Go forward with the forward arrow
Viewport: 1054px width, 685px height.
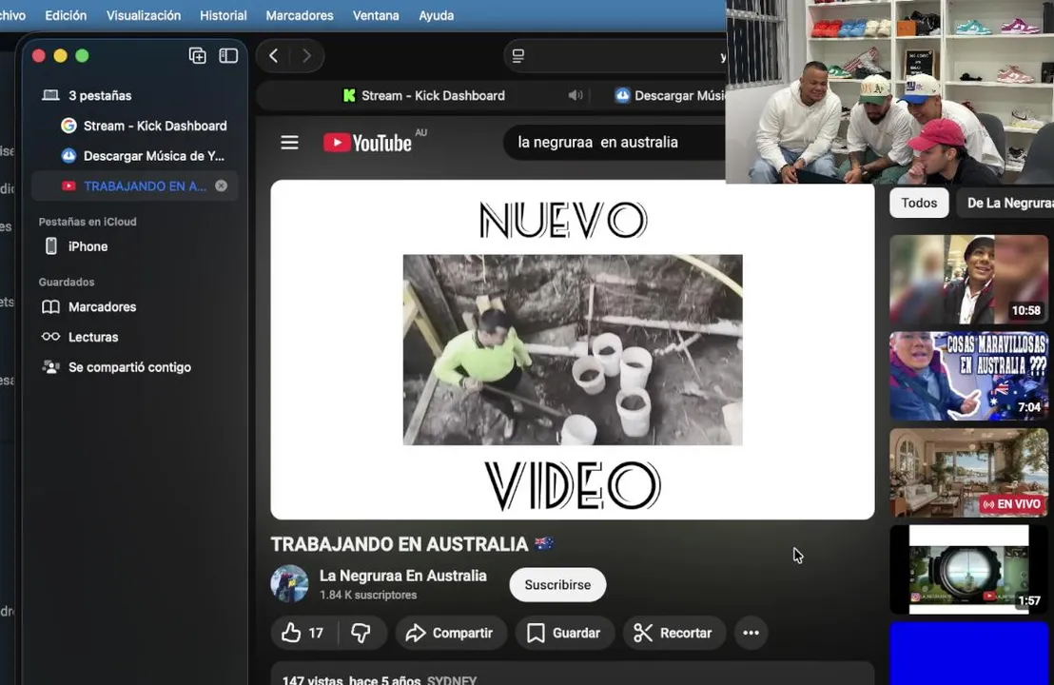click(306, 56)
